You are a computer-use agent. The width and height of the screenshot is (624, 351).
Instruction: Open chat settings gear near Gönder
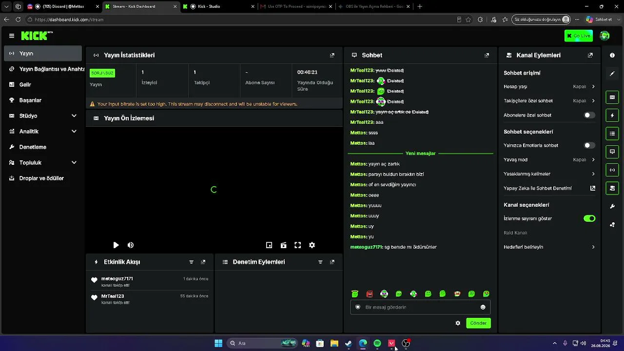click(x=458, y=323)
